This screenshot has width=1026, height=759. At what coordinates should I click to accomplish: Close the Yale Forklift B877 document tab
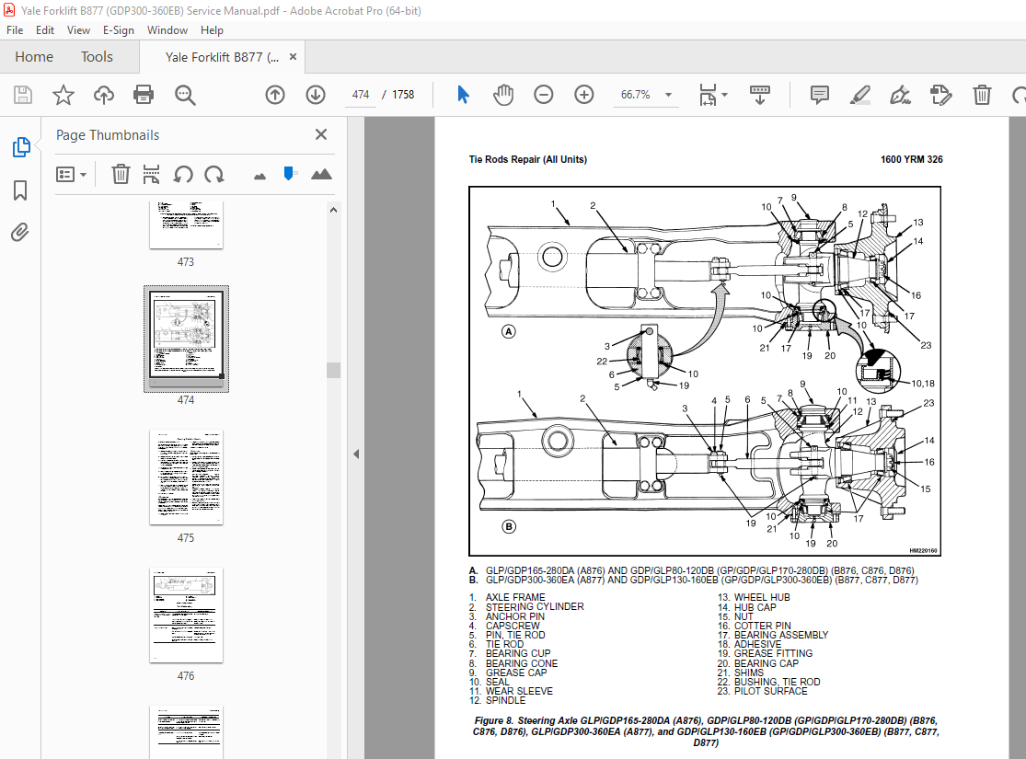294,57
